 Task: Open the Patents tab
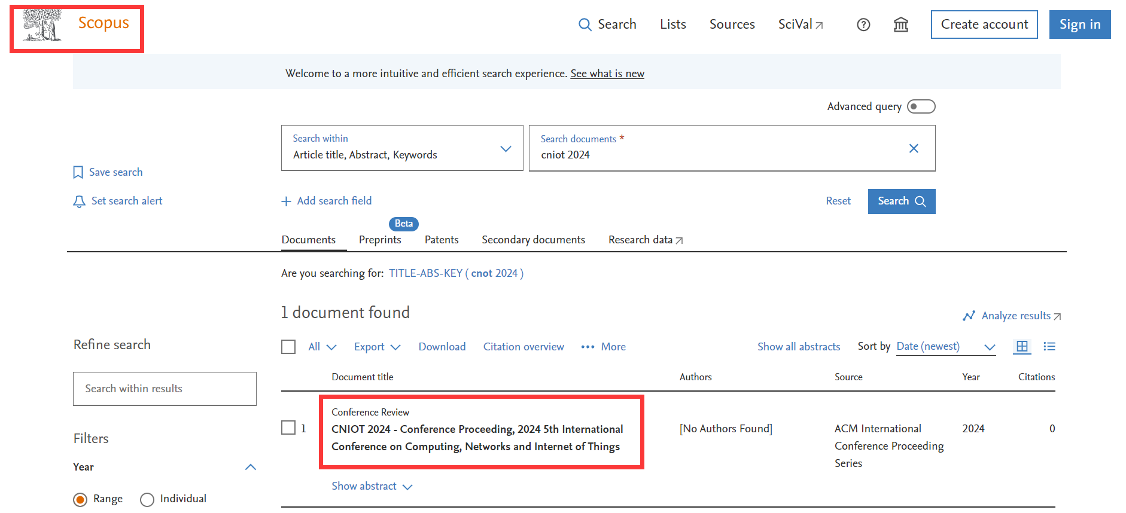[442, 240]
